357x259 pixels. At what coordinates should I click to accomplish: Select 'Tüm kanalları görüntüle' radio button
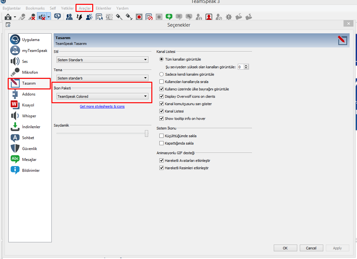161,59
